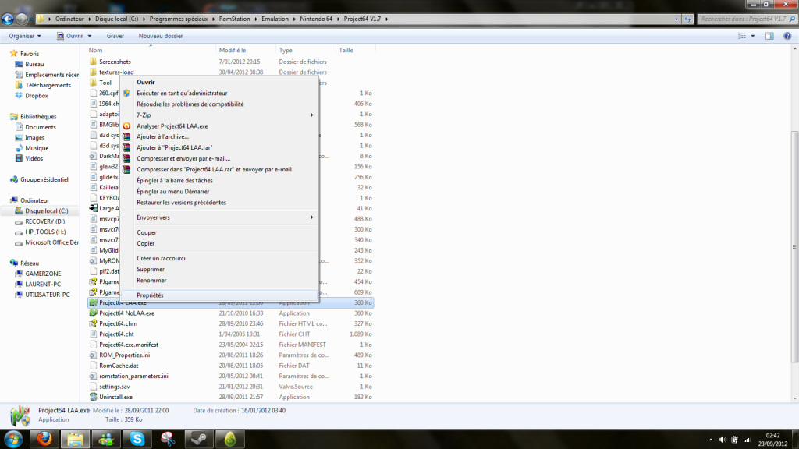
Task: Choose Ajouter à "Project64 LAA.rar"
Action: (219, 147)
